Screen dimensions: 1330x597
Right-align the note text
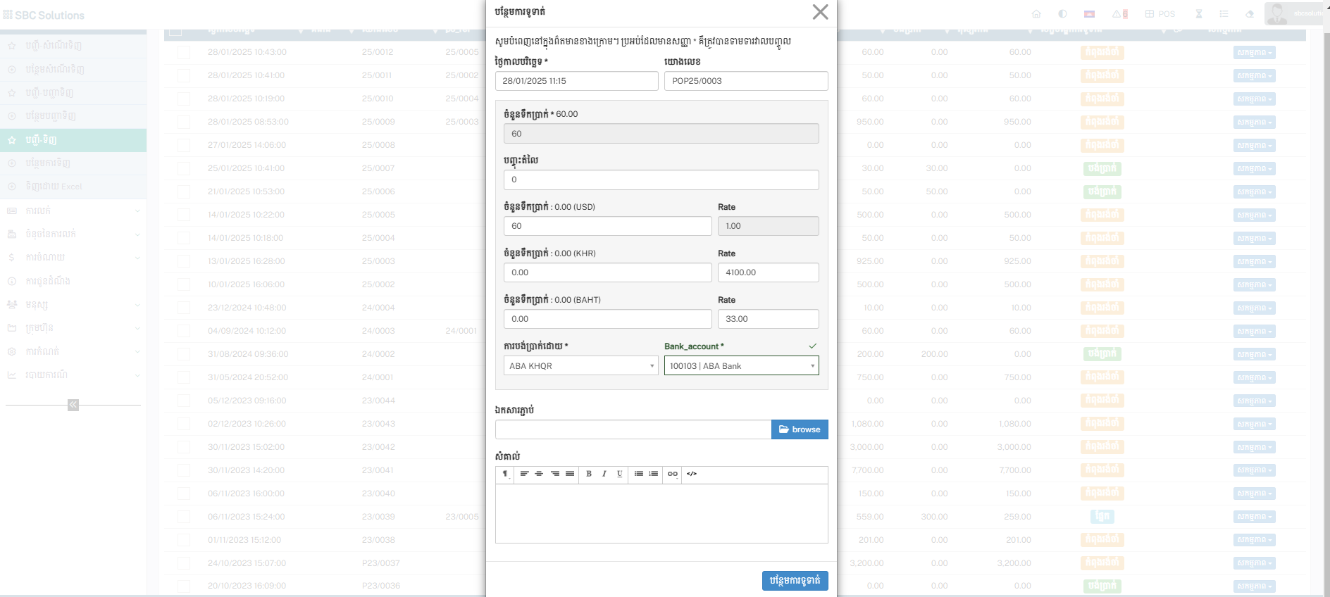pyautogui.click(x=555, y=474)
